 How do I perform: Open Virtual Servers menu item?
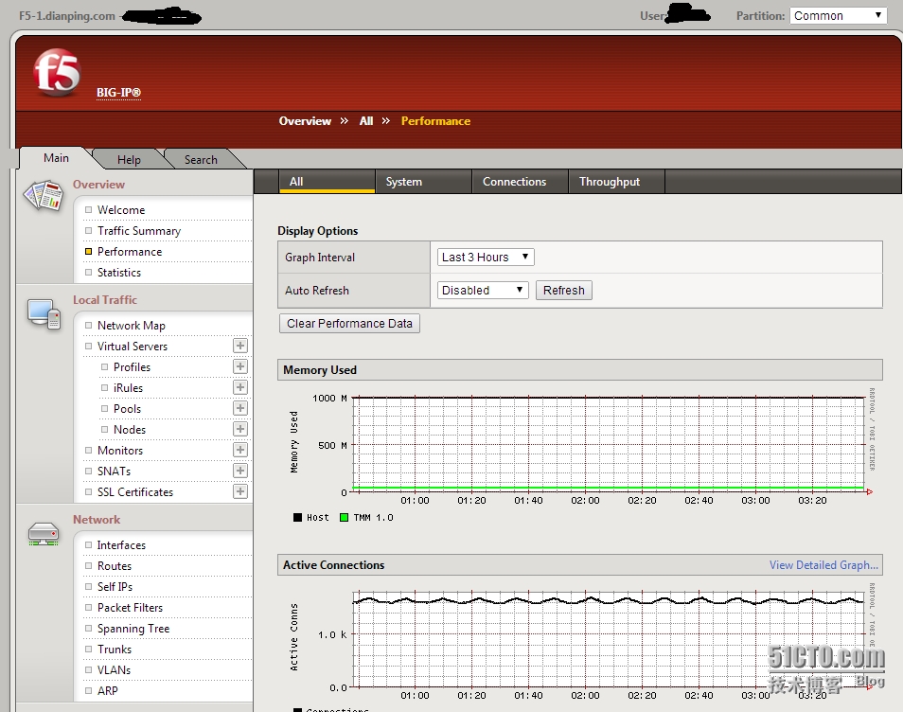pyautogui.click(x=133, y=346)
